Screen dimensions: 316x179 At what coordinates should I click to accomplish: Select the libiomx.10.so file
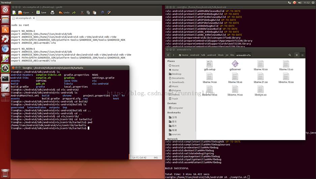pos(286,78)
